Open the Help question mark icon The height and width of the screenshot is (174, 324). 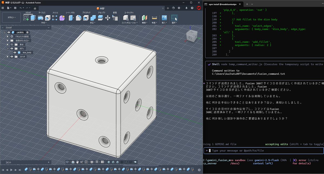(192, 8)
